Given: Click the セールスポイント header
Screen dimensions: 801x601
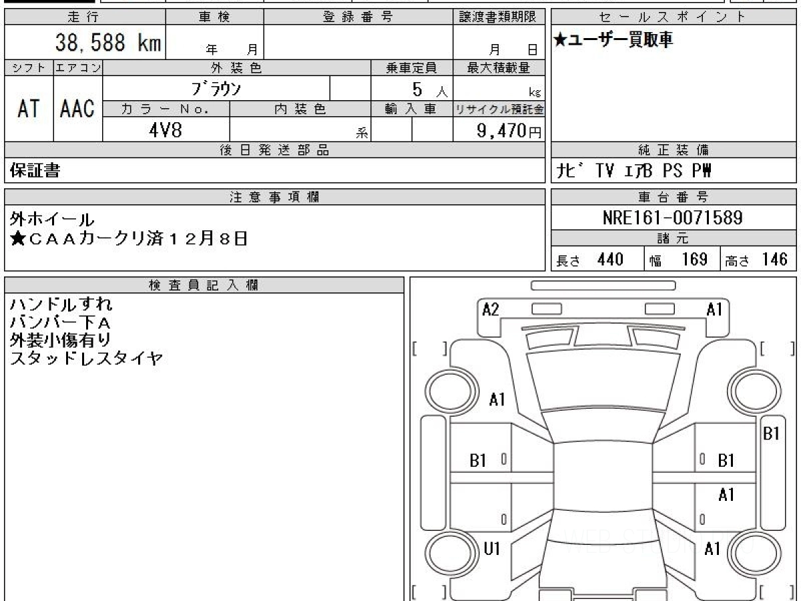Looking at the screenshot, I should click(x=674, y=17).
